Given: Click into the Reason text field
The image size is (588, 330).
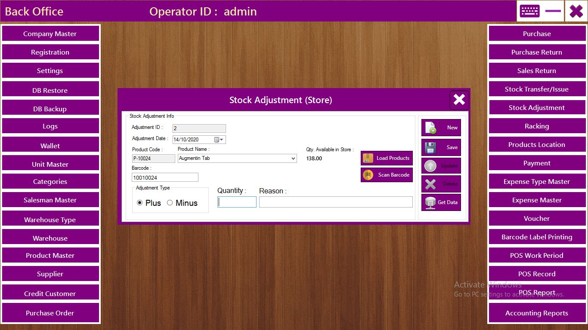Looking at the screenshot, I should 336,202.
